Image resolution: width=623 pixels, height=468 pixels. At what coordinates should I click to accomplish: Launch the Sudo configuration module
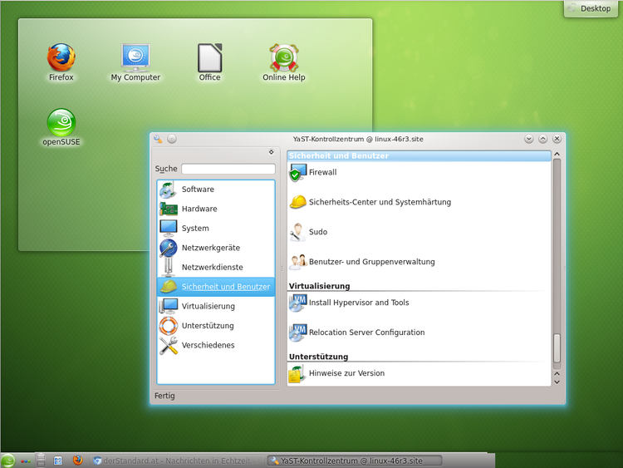click(x=317, y=232)
